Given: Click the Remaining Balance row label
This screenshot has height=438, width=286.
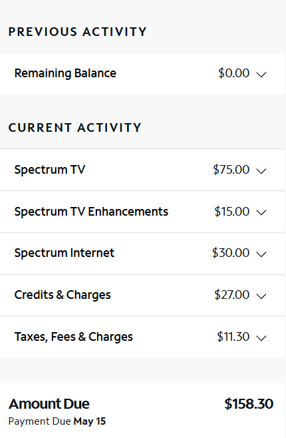Looking at the screenshot, I should click(65, 73).
